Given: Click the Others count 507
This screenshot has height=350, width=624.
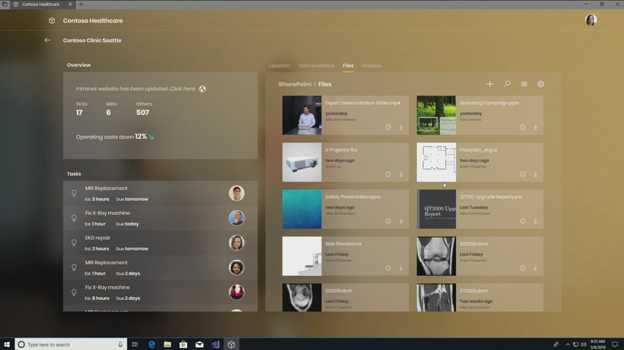Looking at the screenshot, I should click(x=143, y=113).
